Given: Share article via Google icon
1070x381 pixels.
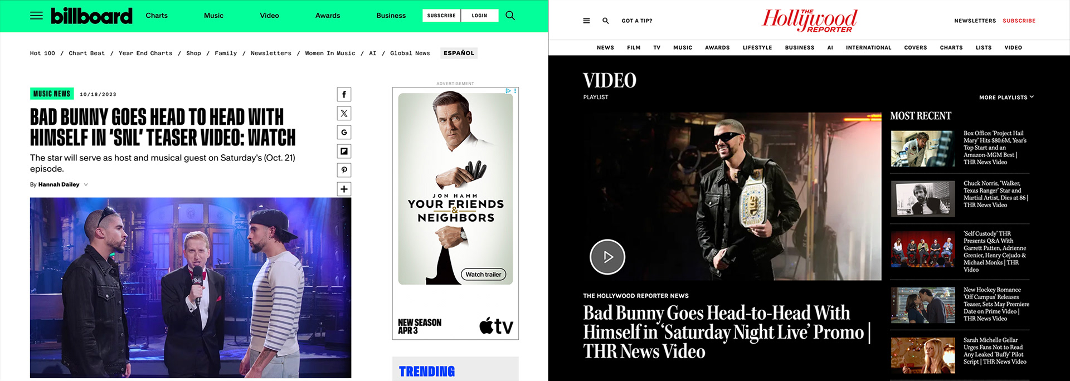Looking at the screenshot, I should (344, 133).
